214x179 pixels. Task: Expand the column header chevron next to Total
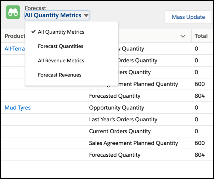(183, 36)
